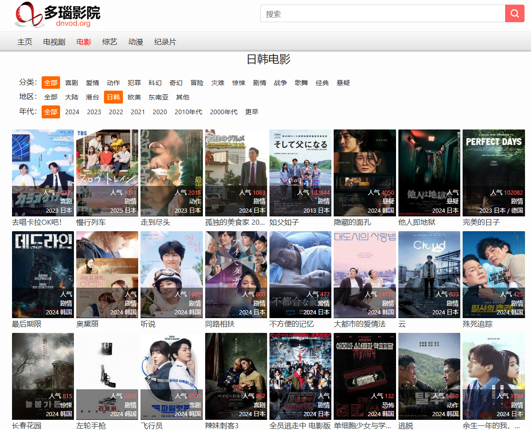
Task: Open the 最后期限 movie poster
Action: [x=43, y=275]
